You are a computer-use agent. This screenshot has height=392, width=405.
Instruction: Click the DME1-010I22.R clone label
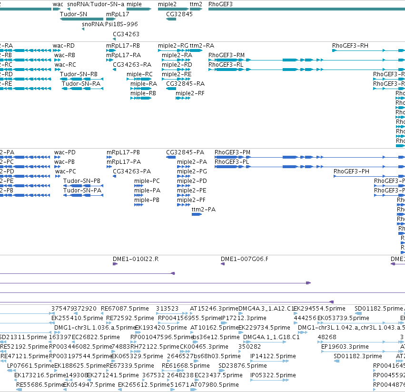(136, 259)
